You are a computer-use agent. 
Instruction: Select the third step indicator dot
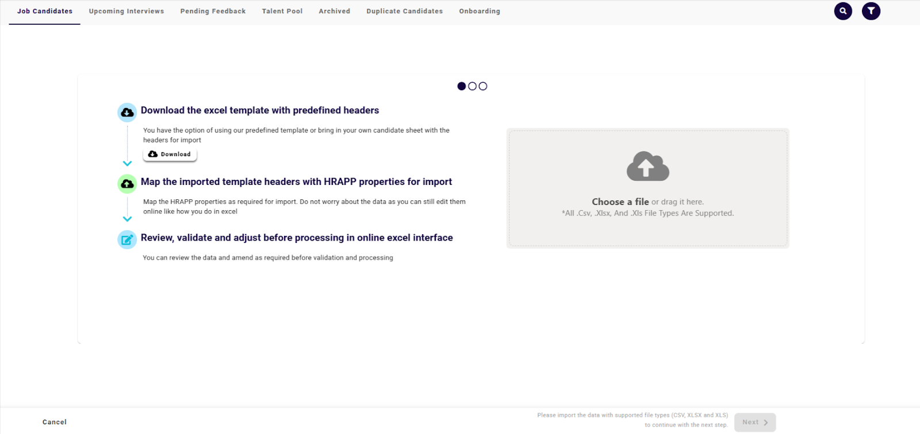(x=483, y=86)
